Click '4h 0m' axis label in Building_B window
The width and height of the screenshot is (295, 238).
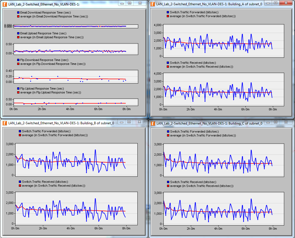(x=71, y=228)
